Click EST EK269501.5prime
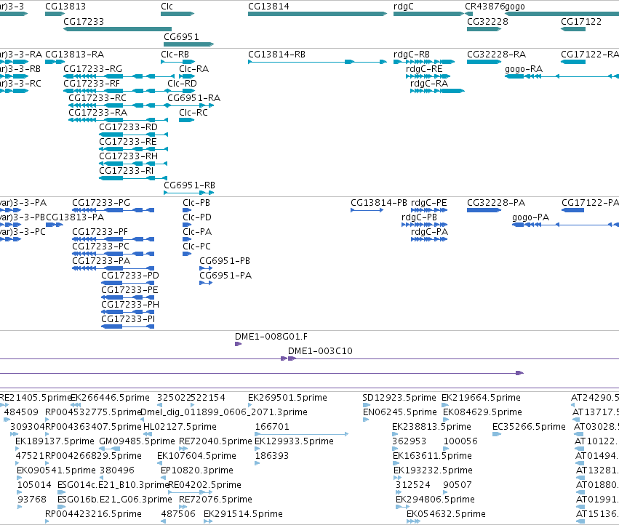619x525 pixels. click(288, 398)
